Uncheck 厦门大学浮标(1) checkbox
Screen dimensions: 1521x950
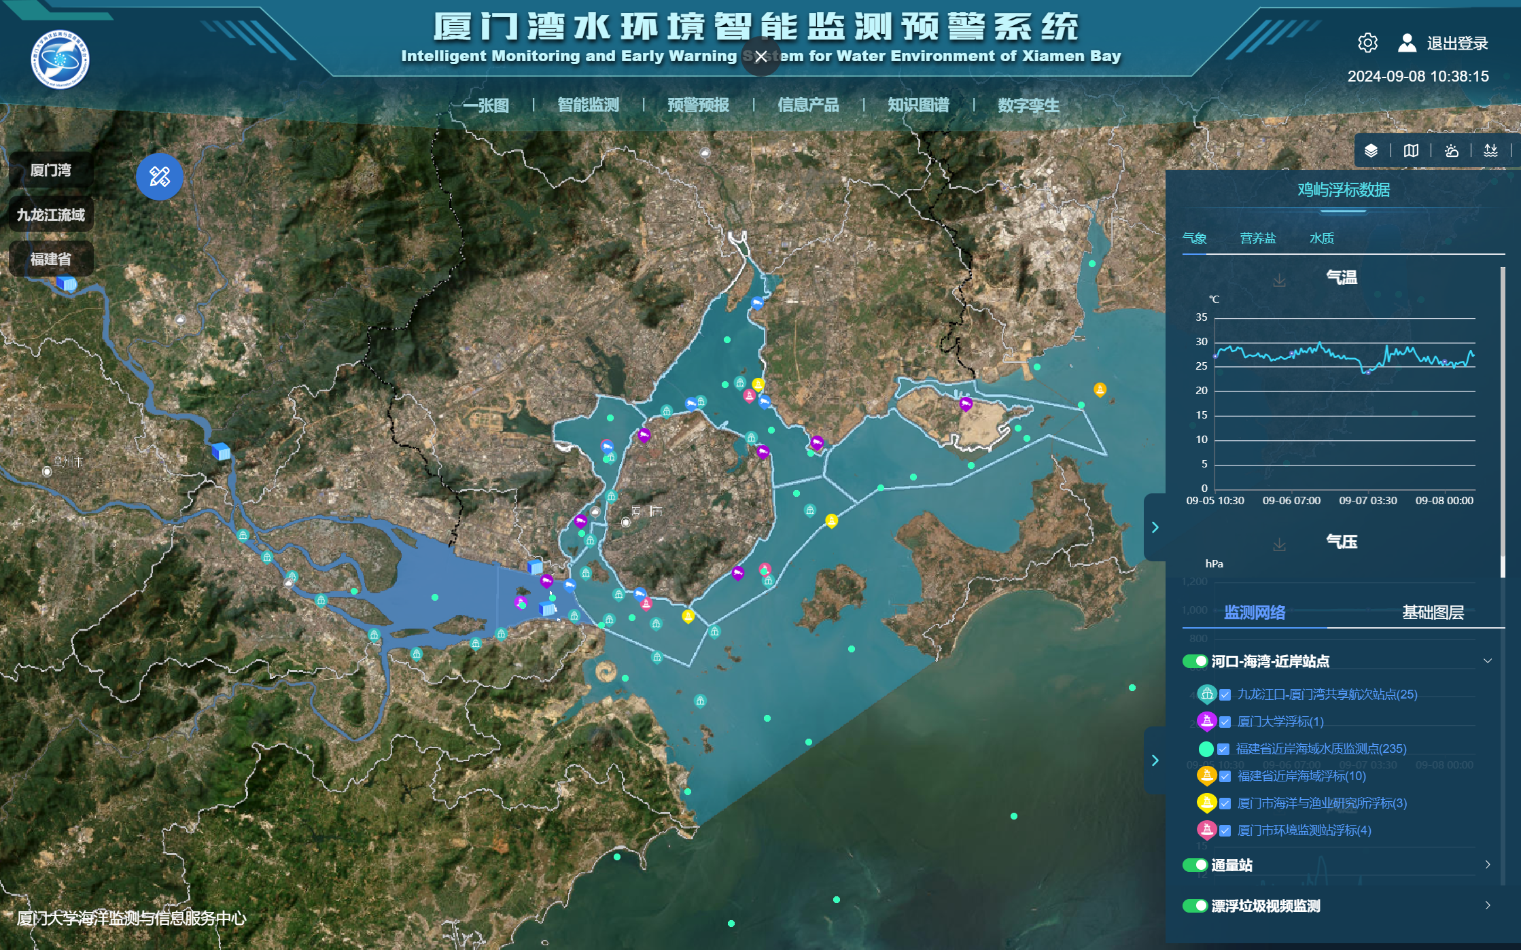(x=1225, y=722)
